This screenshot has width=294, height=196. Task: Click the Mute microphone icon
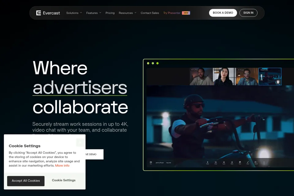[208, 163]
